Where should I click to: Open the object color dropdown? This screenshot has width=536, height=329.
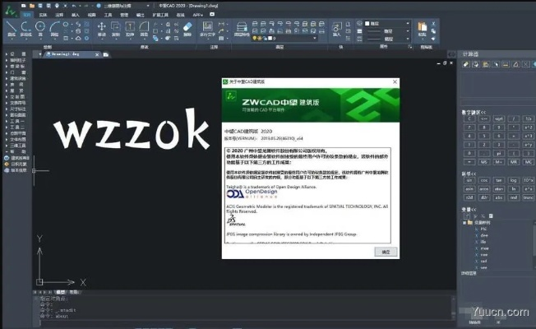(408, 23)
